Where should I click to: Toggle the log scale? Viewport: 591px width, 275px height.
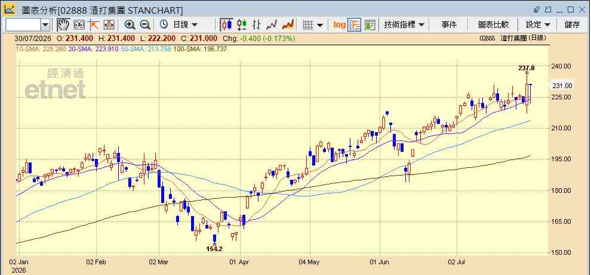(339, 25)
